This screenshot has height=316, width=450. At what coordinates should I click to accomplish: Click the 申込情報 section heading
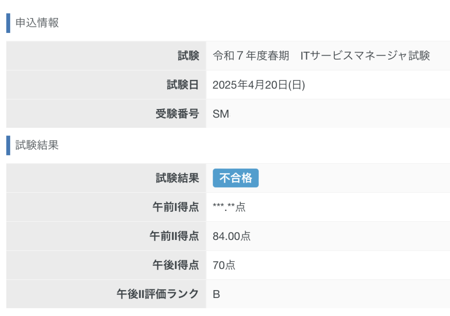pyautogui.click(x=37, y=23)
